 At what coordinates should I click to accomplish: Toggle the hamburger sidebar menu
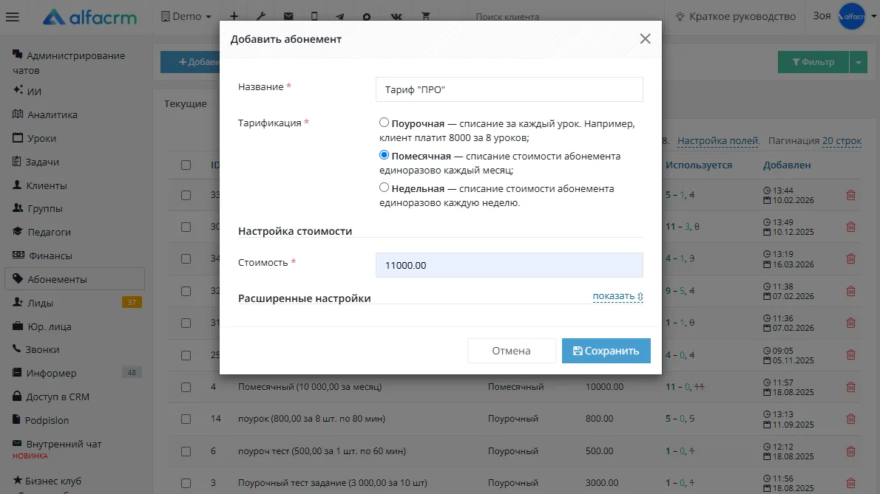tap(13, 17)
